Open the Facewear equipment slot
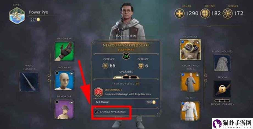The width and height of the screenshot is (253, 129). pos(64,80)
